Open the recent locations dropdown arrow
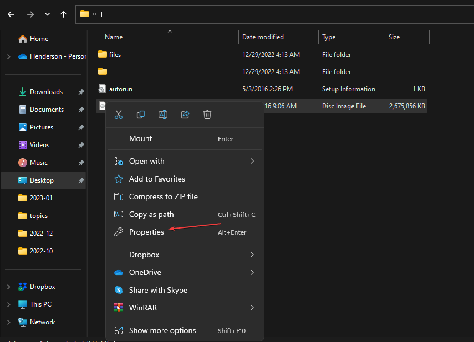The width and height of the screenshot is (474, 342). click(47, 14)
